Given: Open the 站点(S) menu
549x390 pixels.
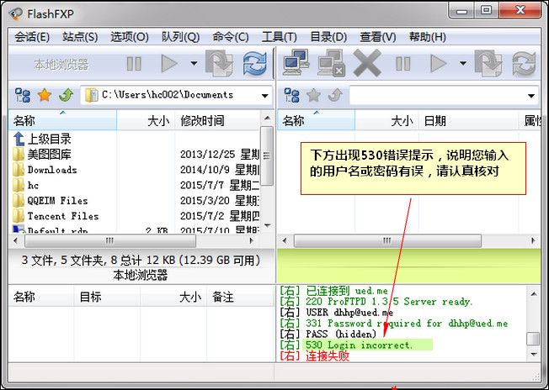Looking at the screenshot, I should point(80,37).
